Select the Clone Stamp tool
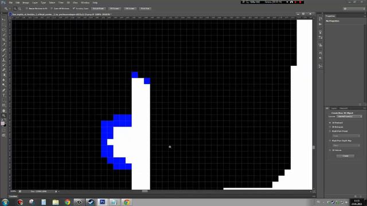The width and height of the screenshot is (367, 206). click(3, 60)
